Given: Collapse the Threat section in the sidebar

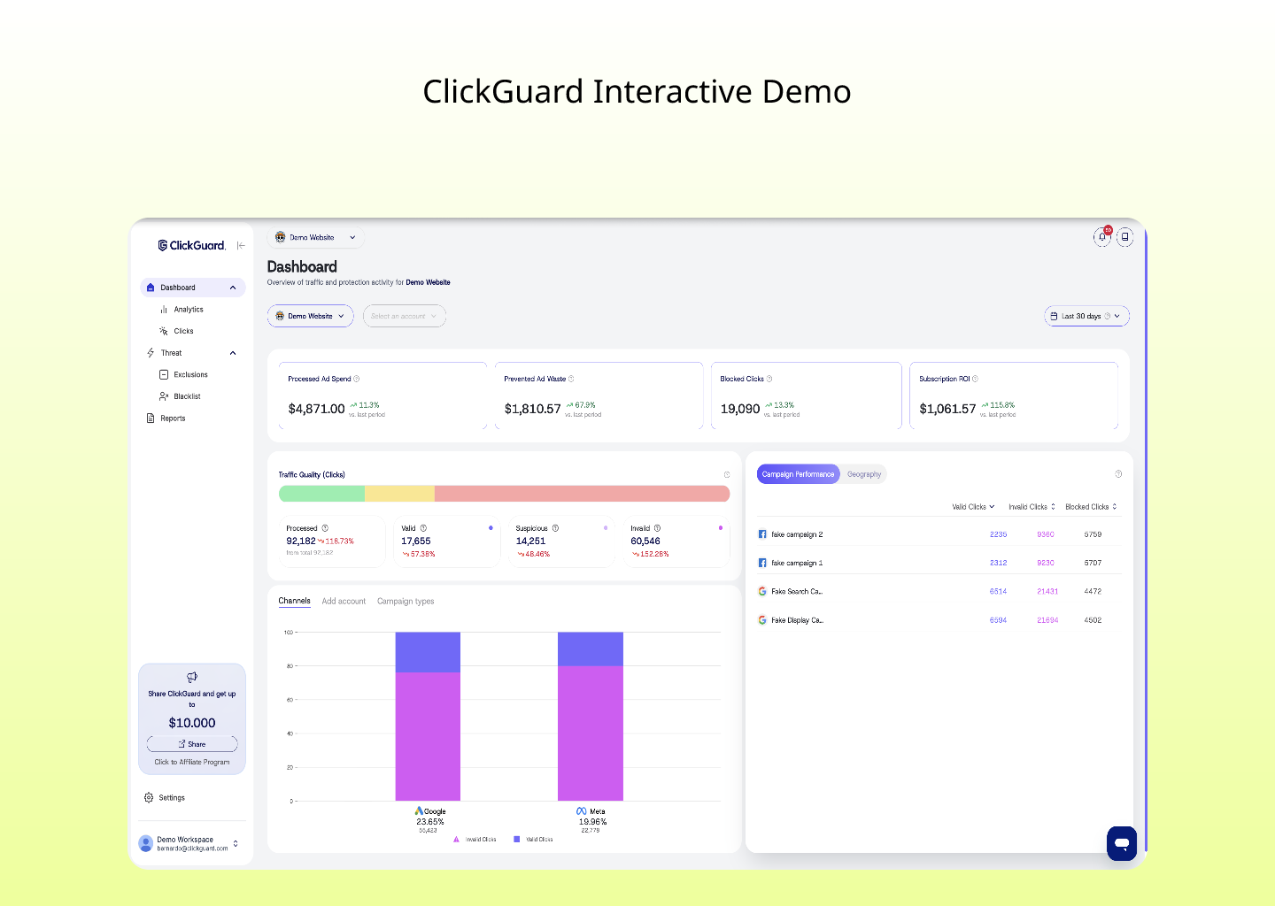Looking at the screenshot, I should (x=233, y=353).
